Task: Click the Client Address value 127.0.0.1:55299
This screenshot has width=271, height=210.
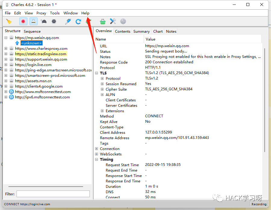Action: pos(158,132)
